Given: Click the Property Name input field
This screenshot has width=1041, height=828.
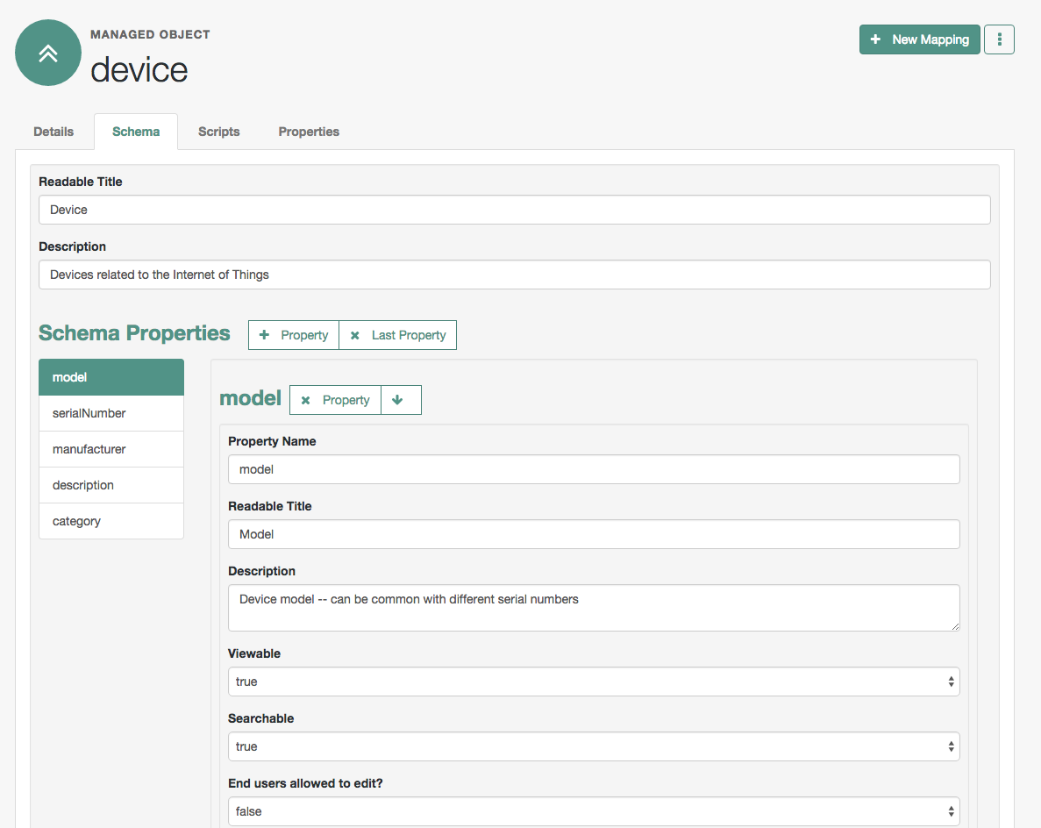Looking at the screenshot, I should 594,469.
